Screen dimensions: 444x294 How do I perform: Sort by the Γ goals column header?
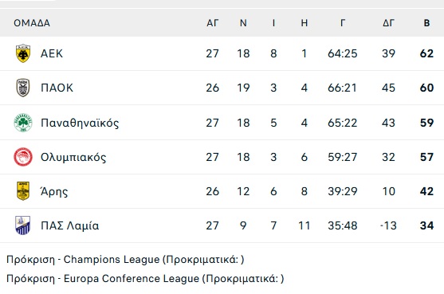pos(343,23)
